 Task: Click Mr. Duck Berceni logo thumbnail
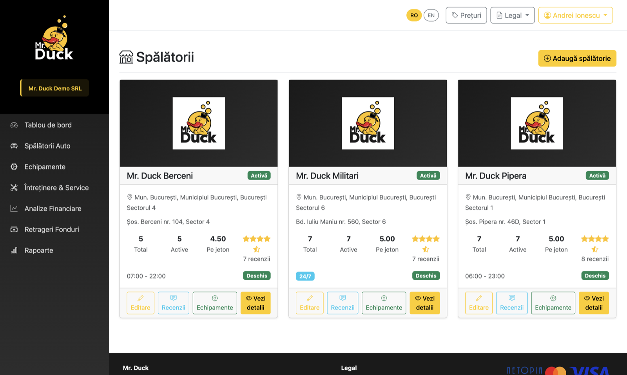point(199,123)
